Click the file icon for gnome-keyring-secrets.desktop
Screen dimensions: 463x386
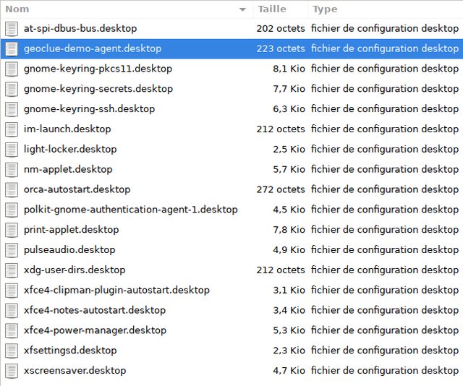point(12,89)
